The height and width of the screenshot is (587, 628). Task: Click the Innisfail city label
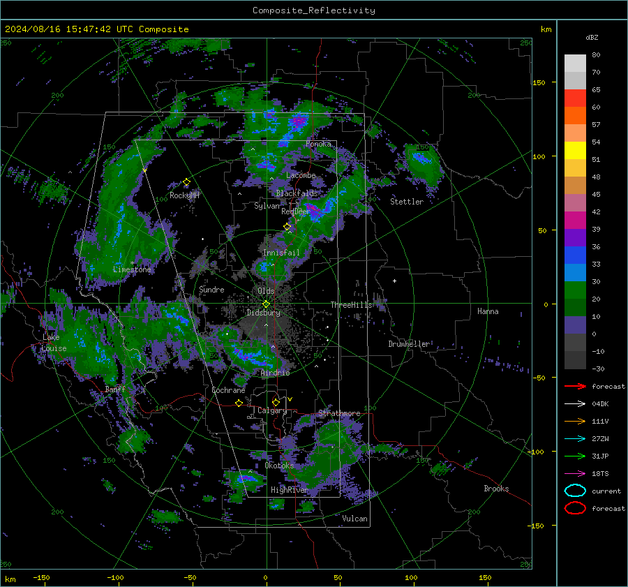[x=281, y=253]
